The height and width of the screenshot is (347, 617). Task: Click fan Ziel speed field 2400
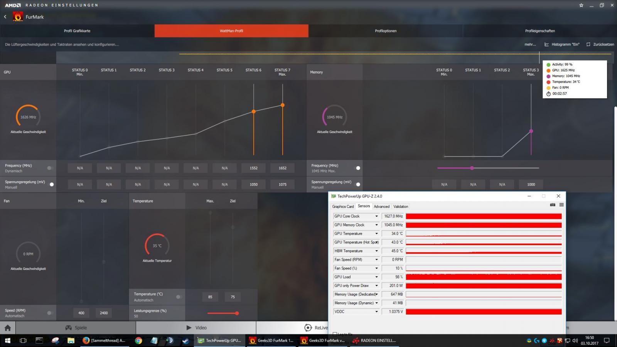(x=104, y=313)
